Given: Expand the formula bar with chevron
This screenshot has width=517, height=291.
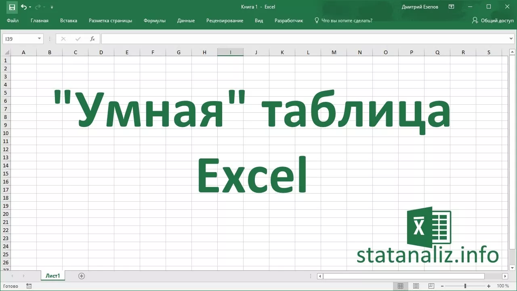Looking at the screenshot, I should point(512,39).
